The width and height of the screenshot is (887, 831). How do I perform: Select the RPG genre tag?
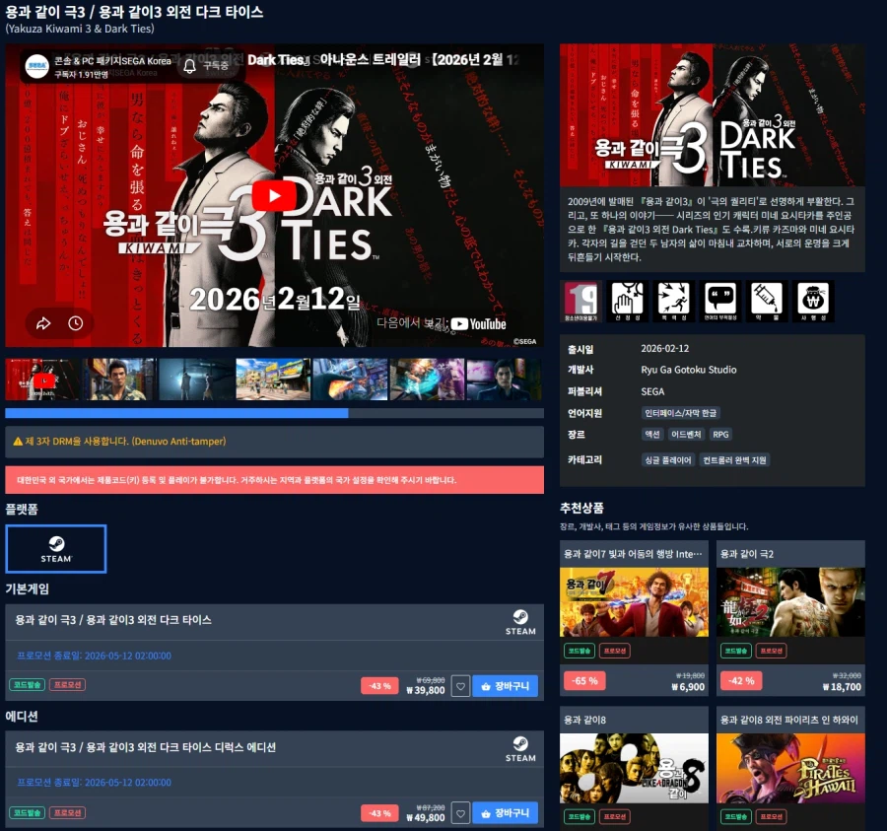(720, 434)
